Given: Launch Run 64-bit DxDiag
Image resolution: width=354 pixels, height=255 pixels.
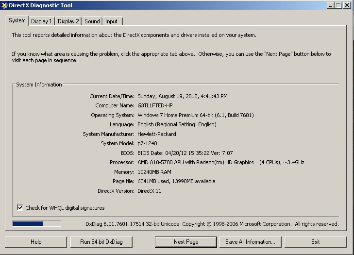Looking at the screenshot, I should pos(101,242).
